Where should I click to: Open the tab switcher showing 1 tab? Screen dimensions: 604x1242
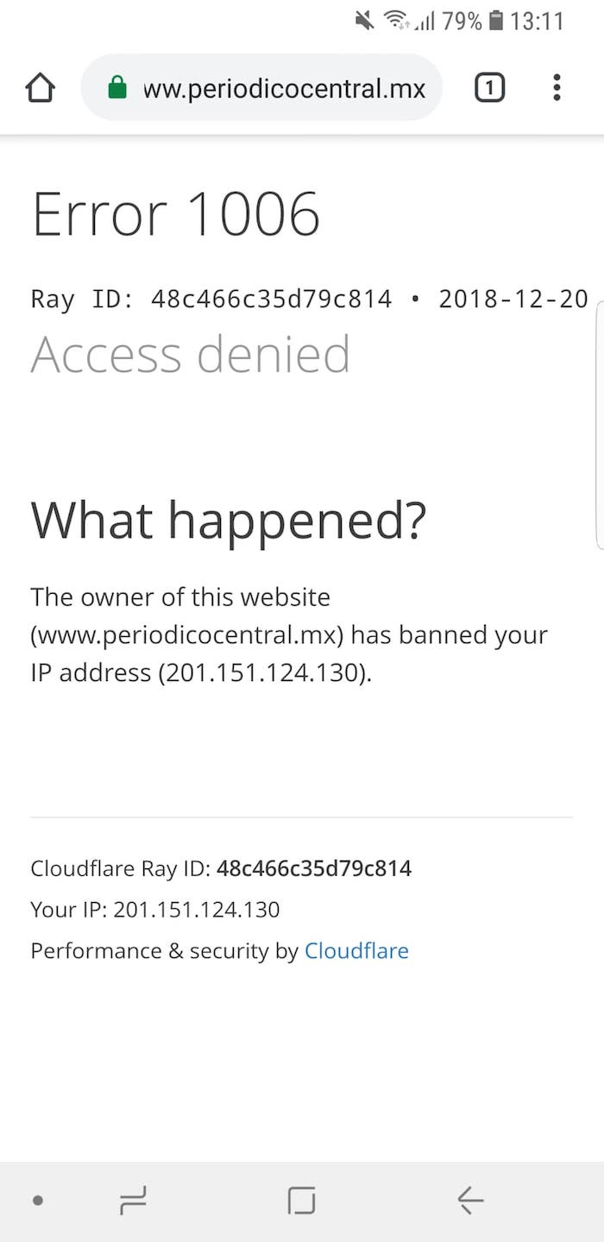tap(489, 87)
